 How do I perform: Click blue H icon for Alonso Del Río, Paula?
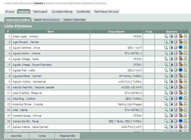180,121
